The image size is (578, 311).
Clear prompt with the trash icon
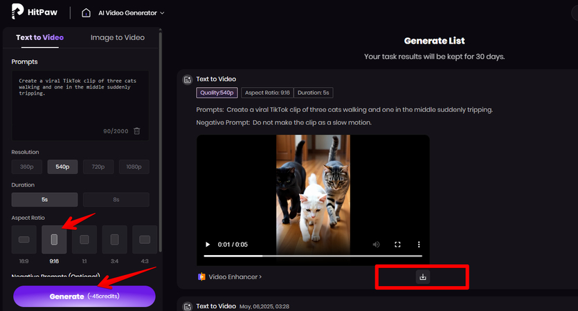click(x=137, y=131)
